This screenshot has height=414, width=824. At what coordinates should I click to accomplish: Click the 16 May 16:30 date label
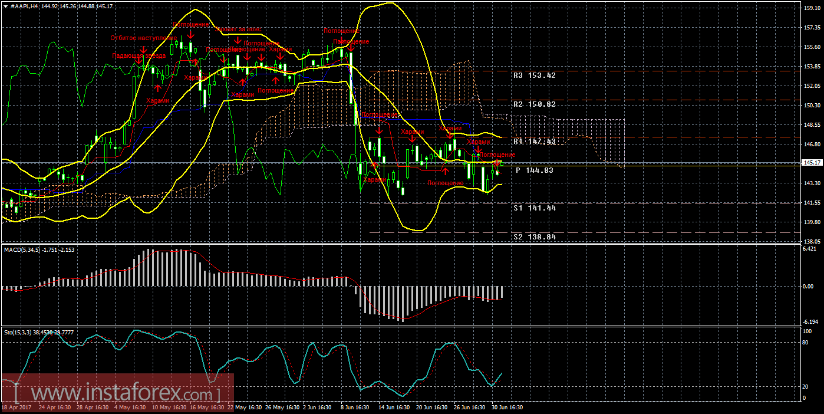pyautogui.click(x=206, y=408)
